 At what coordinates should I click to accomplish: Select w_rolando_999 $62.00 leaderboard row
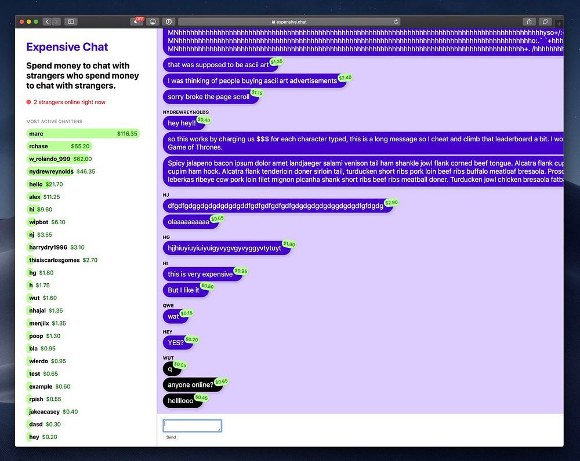[x=59, y=159]
